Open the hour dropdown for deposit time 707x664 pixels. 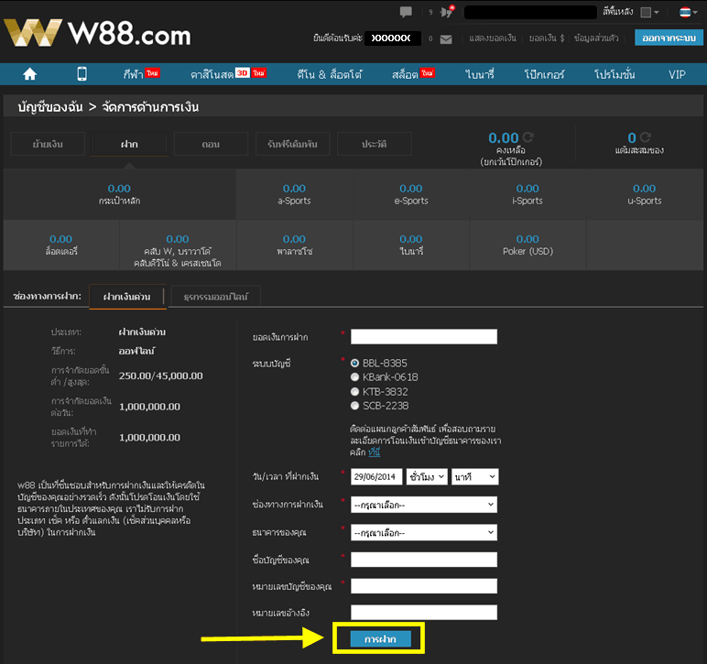[427, 477]
